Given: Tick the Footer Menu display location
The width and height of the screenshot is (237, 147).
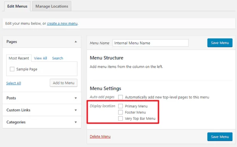Looking at the screenshot, I should point(120,112).
